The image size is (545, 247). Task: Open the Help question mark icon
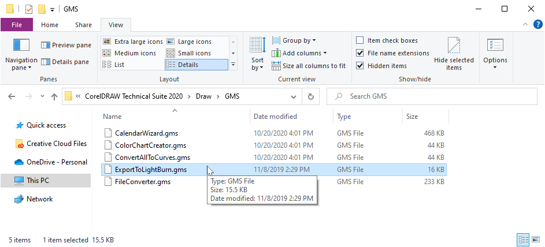(x=536, y=25)
